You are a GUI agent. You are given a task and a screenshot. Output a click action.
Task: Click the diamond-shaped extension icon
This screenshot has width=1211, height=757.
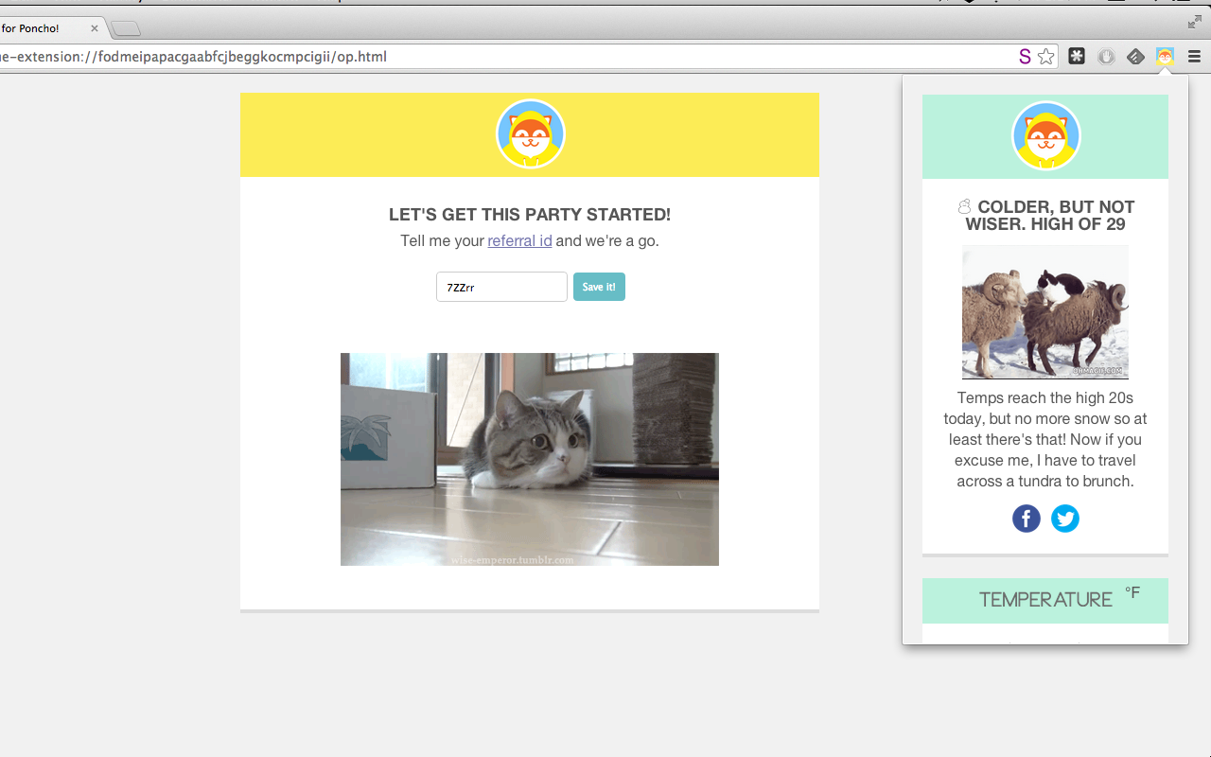(x=1135, y=57)
